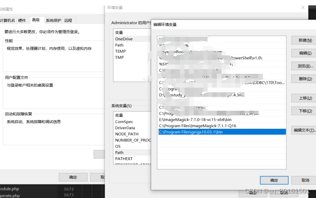
Task: Close the 环境变量 window
Action: tap(303, 7)
